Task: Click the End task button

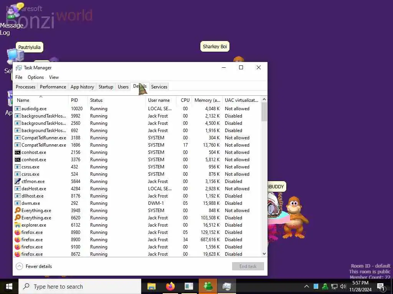Action: click(x=248, y=266)
